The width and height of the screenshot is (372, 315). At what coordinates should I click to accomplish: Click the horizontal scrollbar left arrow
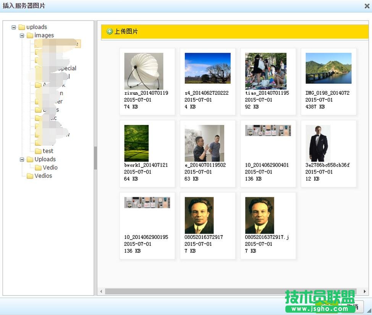pyautogui.click(x=101, y=291)
